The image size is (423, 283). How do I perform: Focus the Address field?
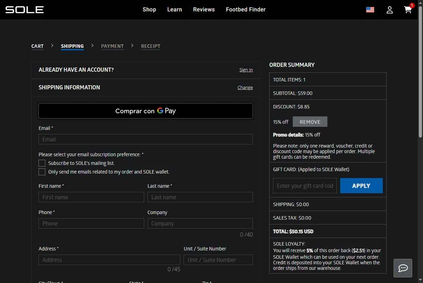tap(109, 260)
